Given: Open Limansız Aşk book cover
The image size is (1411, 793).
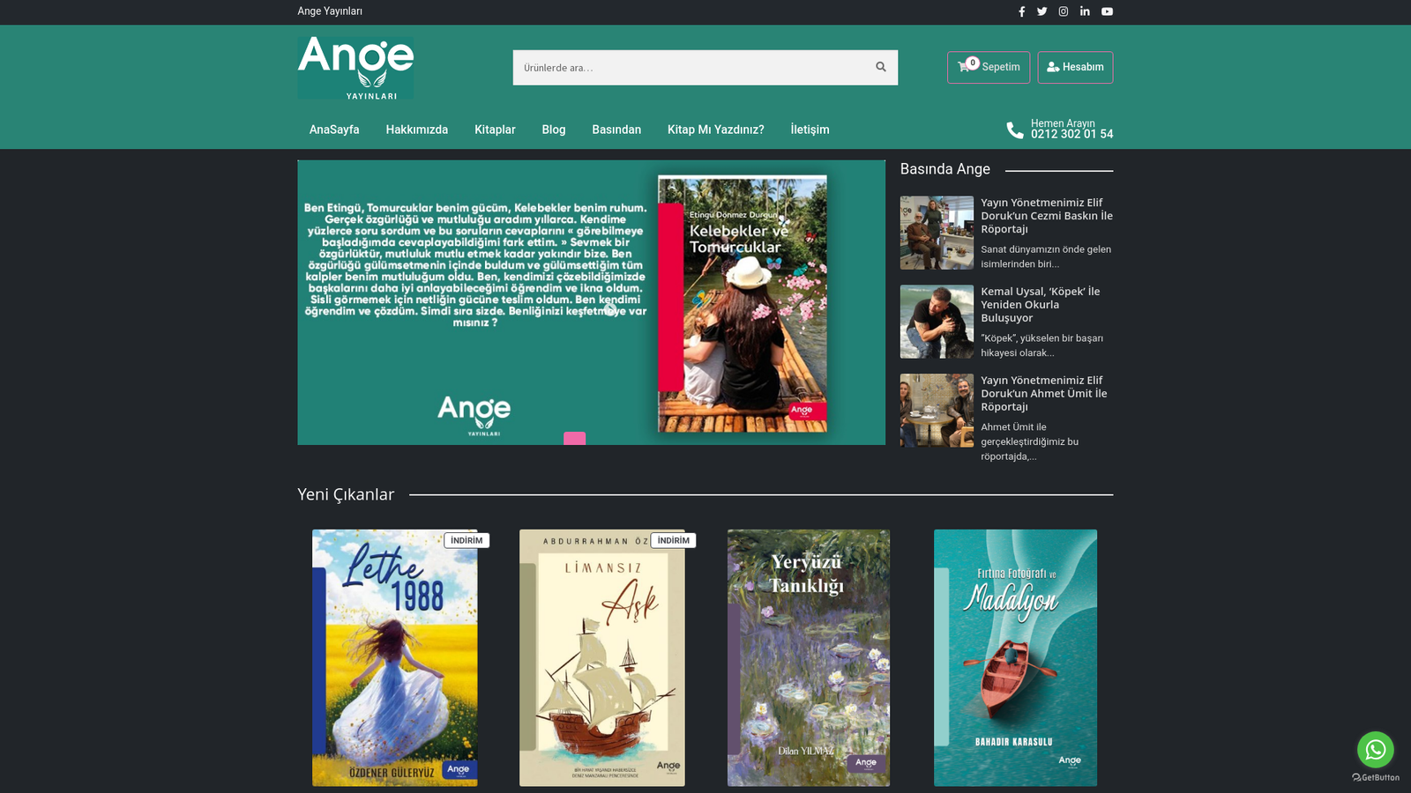Looking at the screenshot, I should 602,657.
